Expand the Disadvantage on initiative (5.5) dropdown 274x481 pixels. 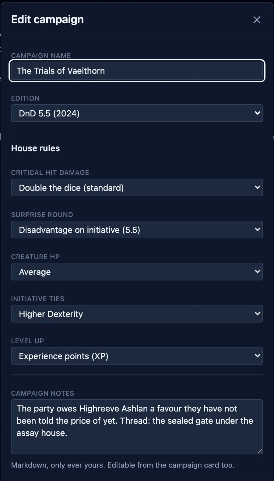pyautogui.click(x=137, y=230)
